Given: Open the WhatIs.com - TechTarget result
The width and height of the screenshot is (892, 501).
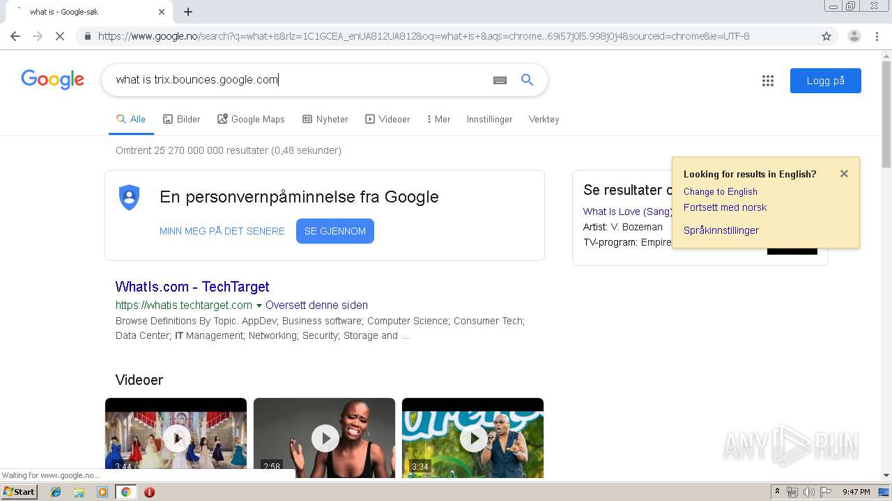Looking at the screenshot, I should [x=192, y=287].
